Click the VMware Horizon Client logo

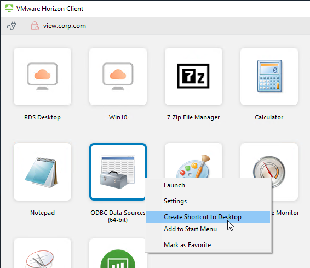click(x=9, y=8)
